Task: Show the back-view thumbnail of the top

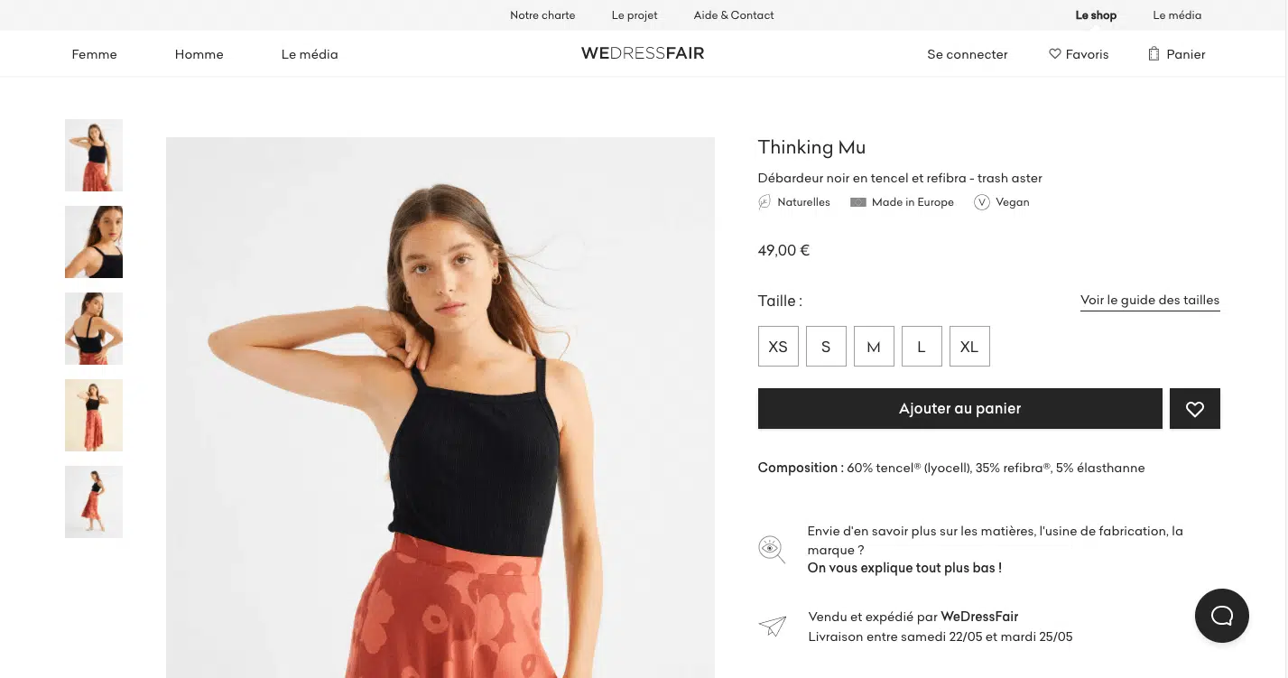Action: point(94,329)
